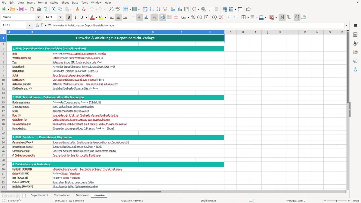This screenshot has height=203, width=361.
Task: Open the Sheet menu
Action: point(65,2)
